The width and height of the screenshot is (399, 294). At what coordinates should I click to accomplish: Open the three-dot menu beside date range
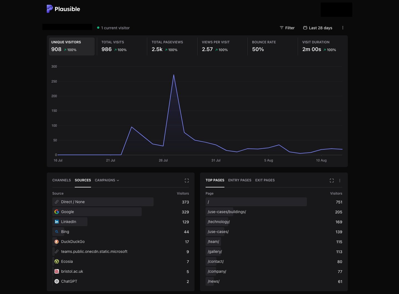coord(343,28)
